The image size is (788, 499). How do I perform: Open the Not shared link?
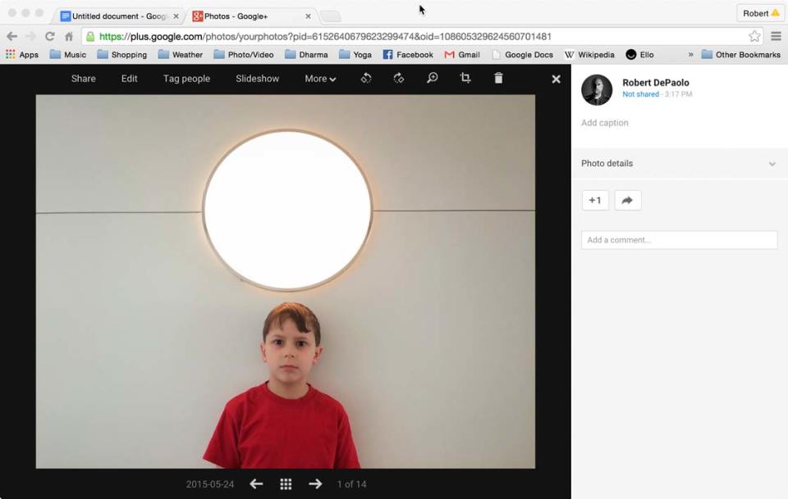pyautogui.click(x=640, y=93)
